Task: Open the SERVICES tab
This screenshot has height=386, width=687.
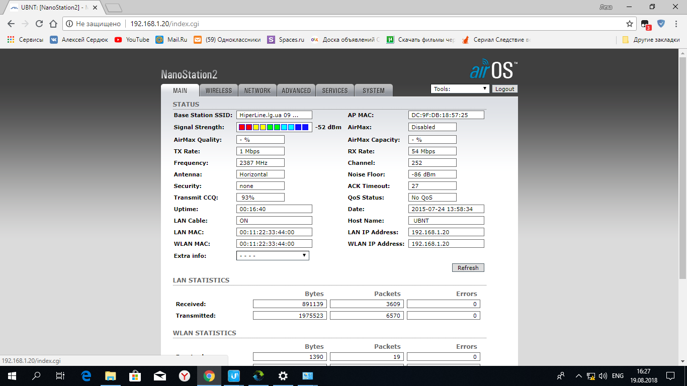Action: pos(335,90)
